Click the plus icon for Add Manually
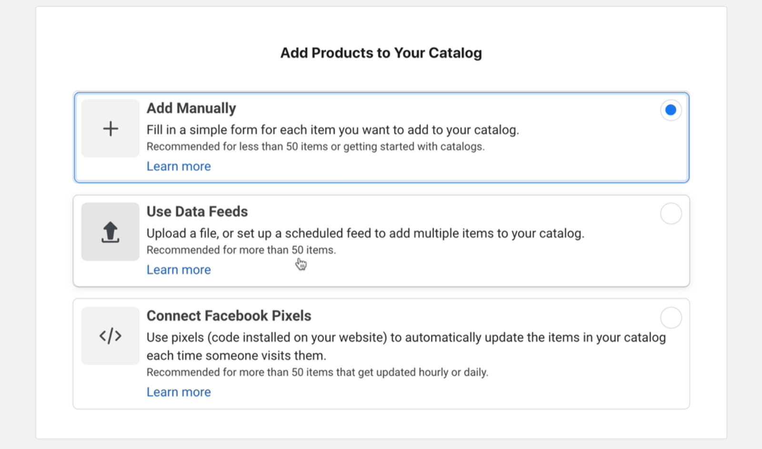Image resolution: width=762 pixels, height=449 pixels. click(x=110, y=128)
